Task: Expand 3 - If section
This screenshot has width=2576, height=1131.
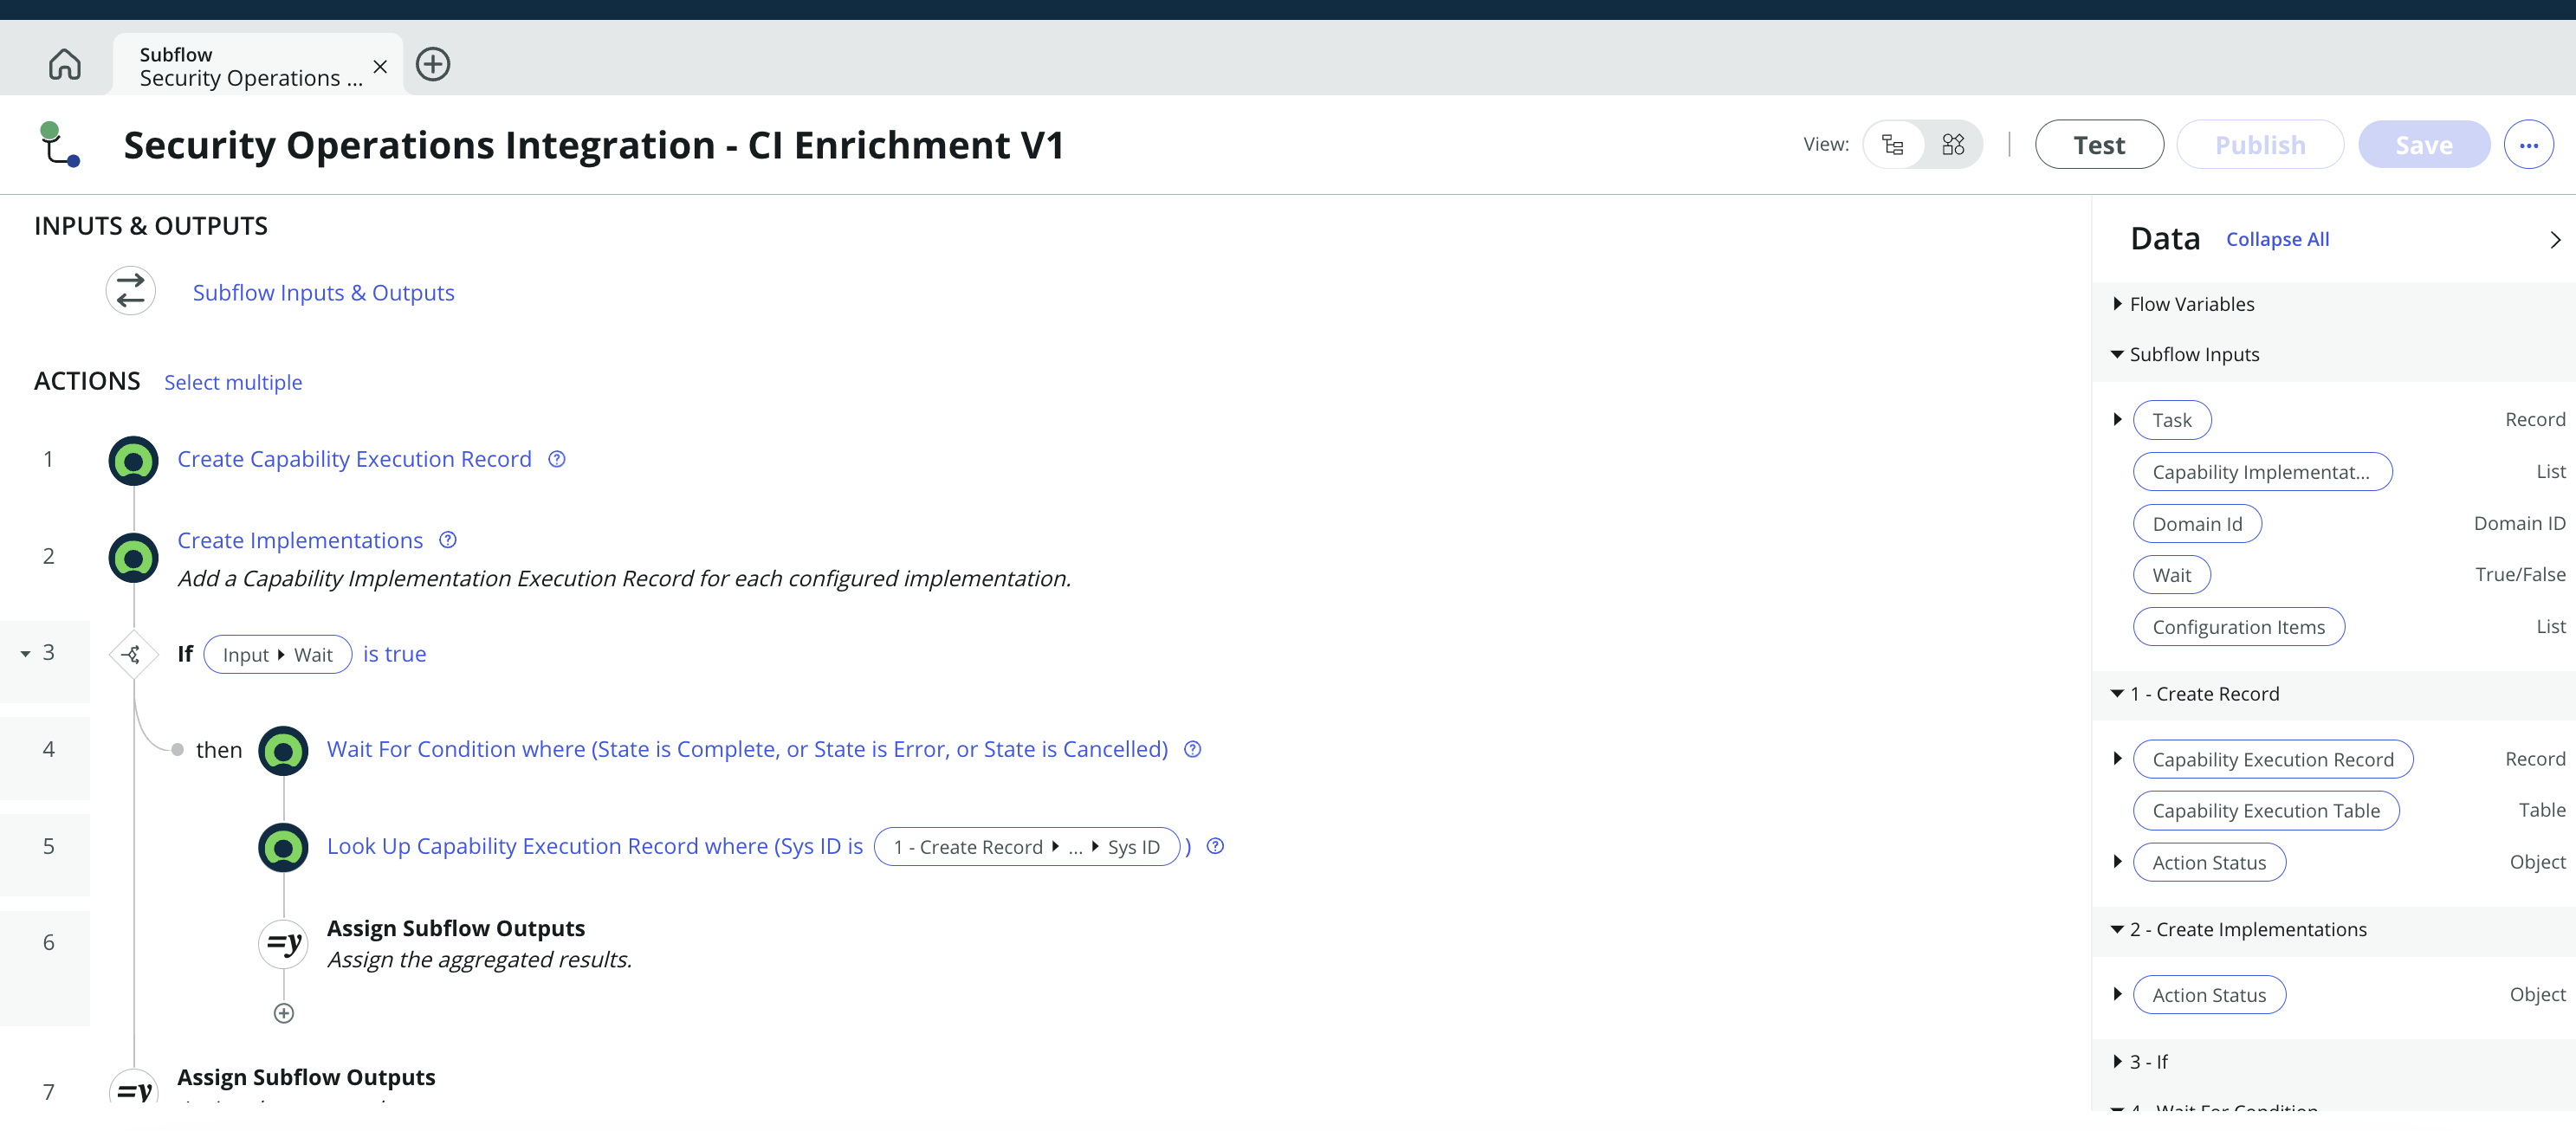Action: tap(2117, 1062)
